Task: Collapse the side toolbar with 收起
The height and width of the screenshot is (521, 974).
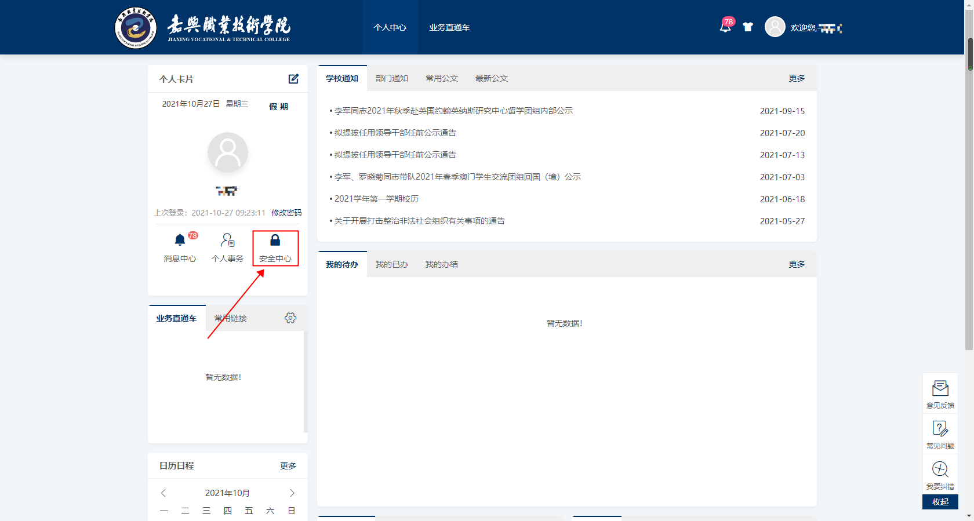Action: point(940,502)
